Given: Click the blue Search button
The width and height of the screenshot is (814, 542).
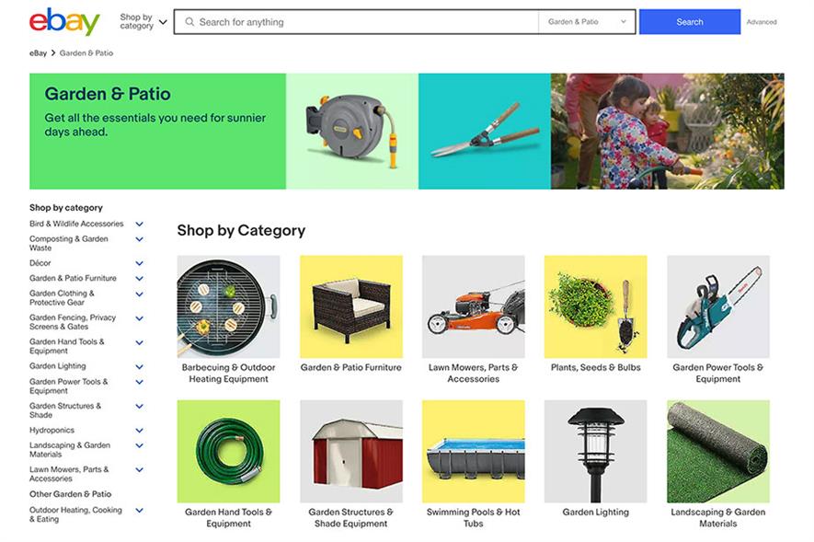Looking at the screenshot, I should [690, 22].
